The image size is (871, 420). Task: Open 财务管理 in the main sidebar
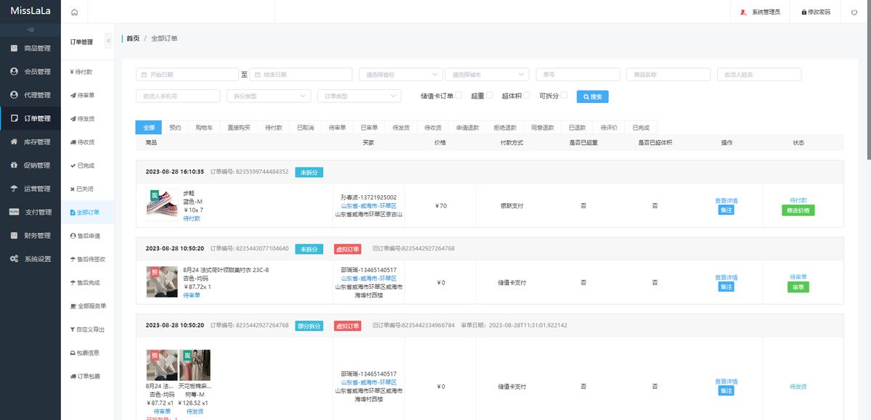pos(30,236)
